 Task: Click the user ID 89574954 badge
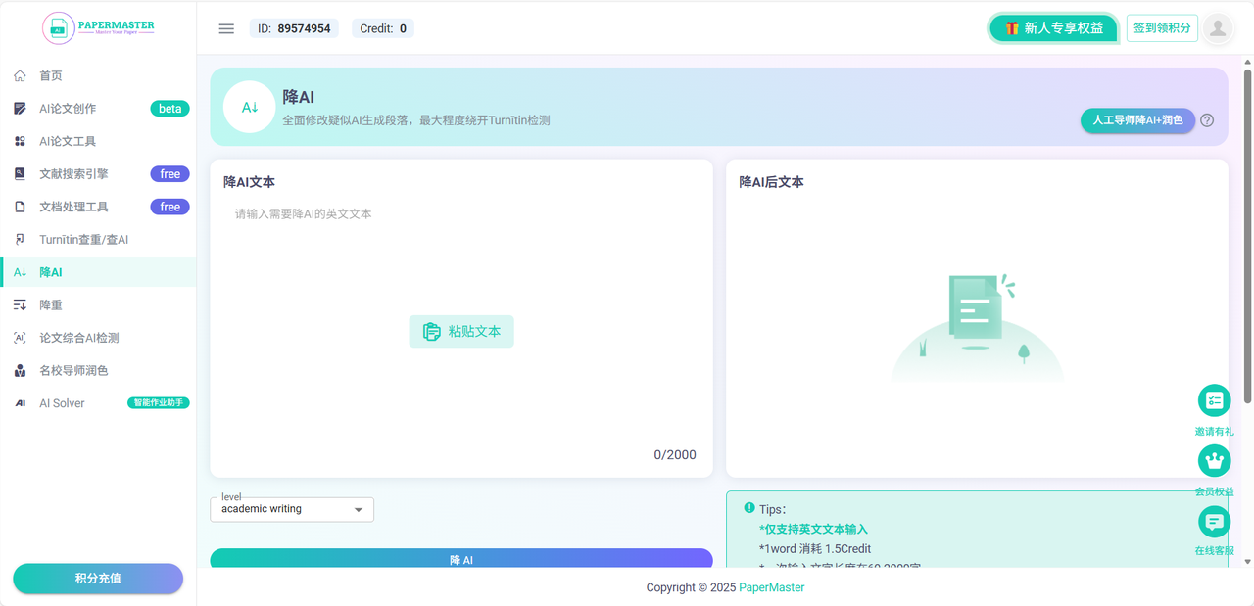pos(294,28)
